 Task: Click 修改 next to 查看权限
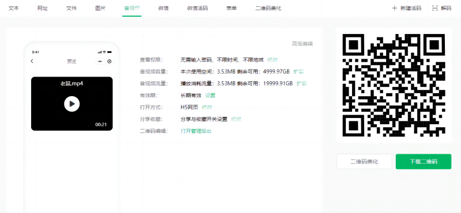[x=273, y=60]
